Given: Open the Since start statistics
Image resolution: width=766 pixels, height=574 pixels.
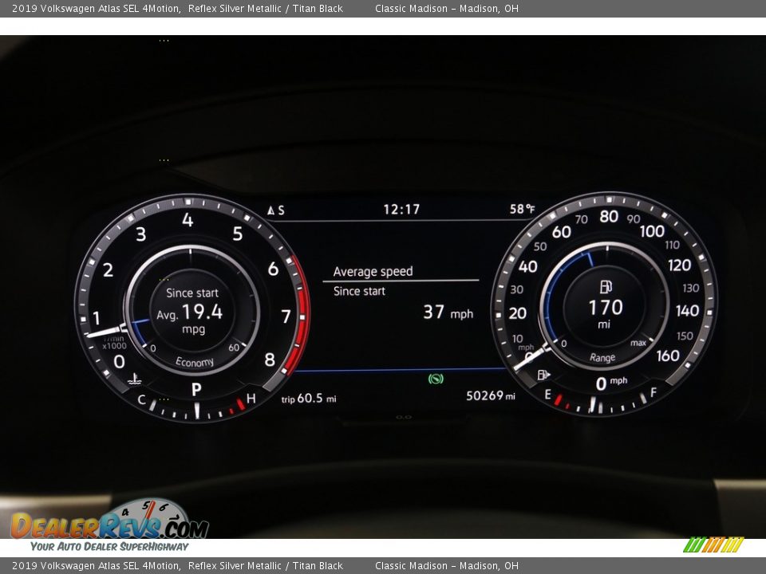Looking at the screenshot, I should click(x=361, y=291).
